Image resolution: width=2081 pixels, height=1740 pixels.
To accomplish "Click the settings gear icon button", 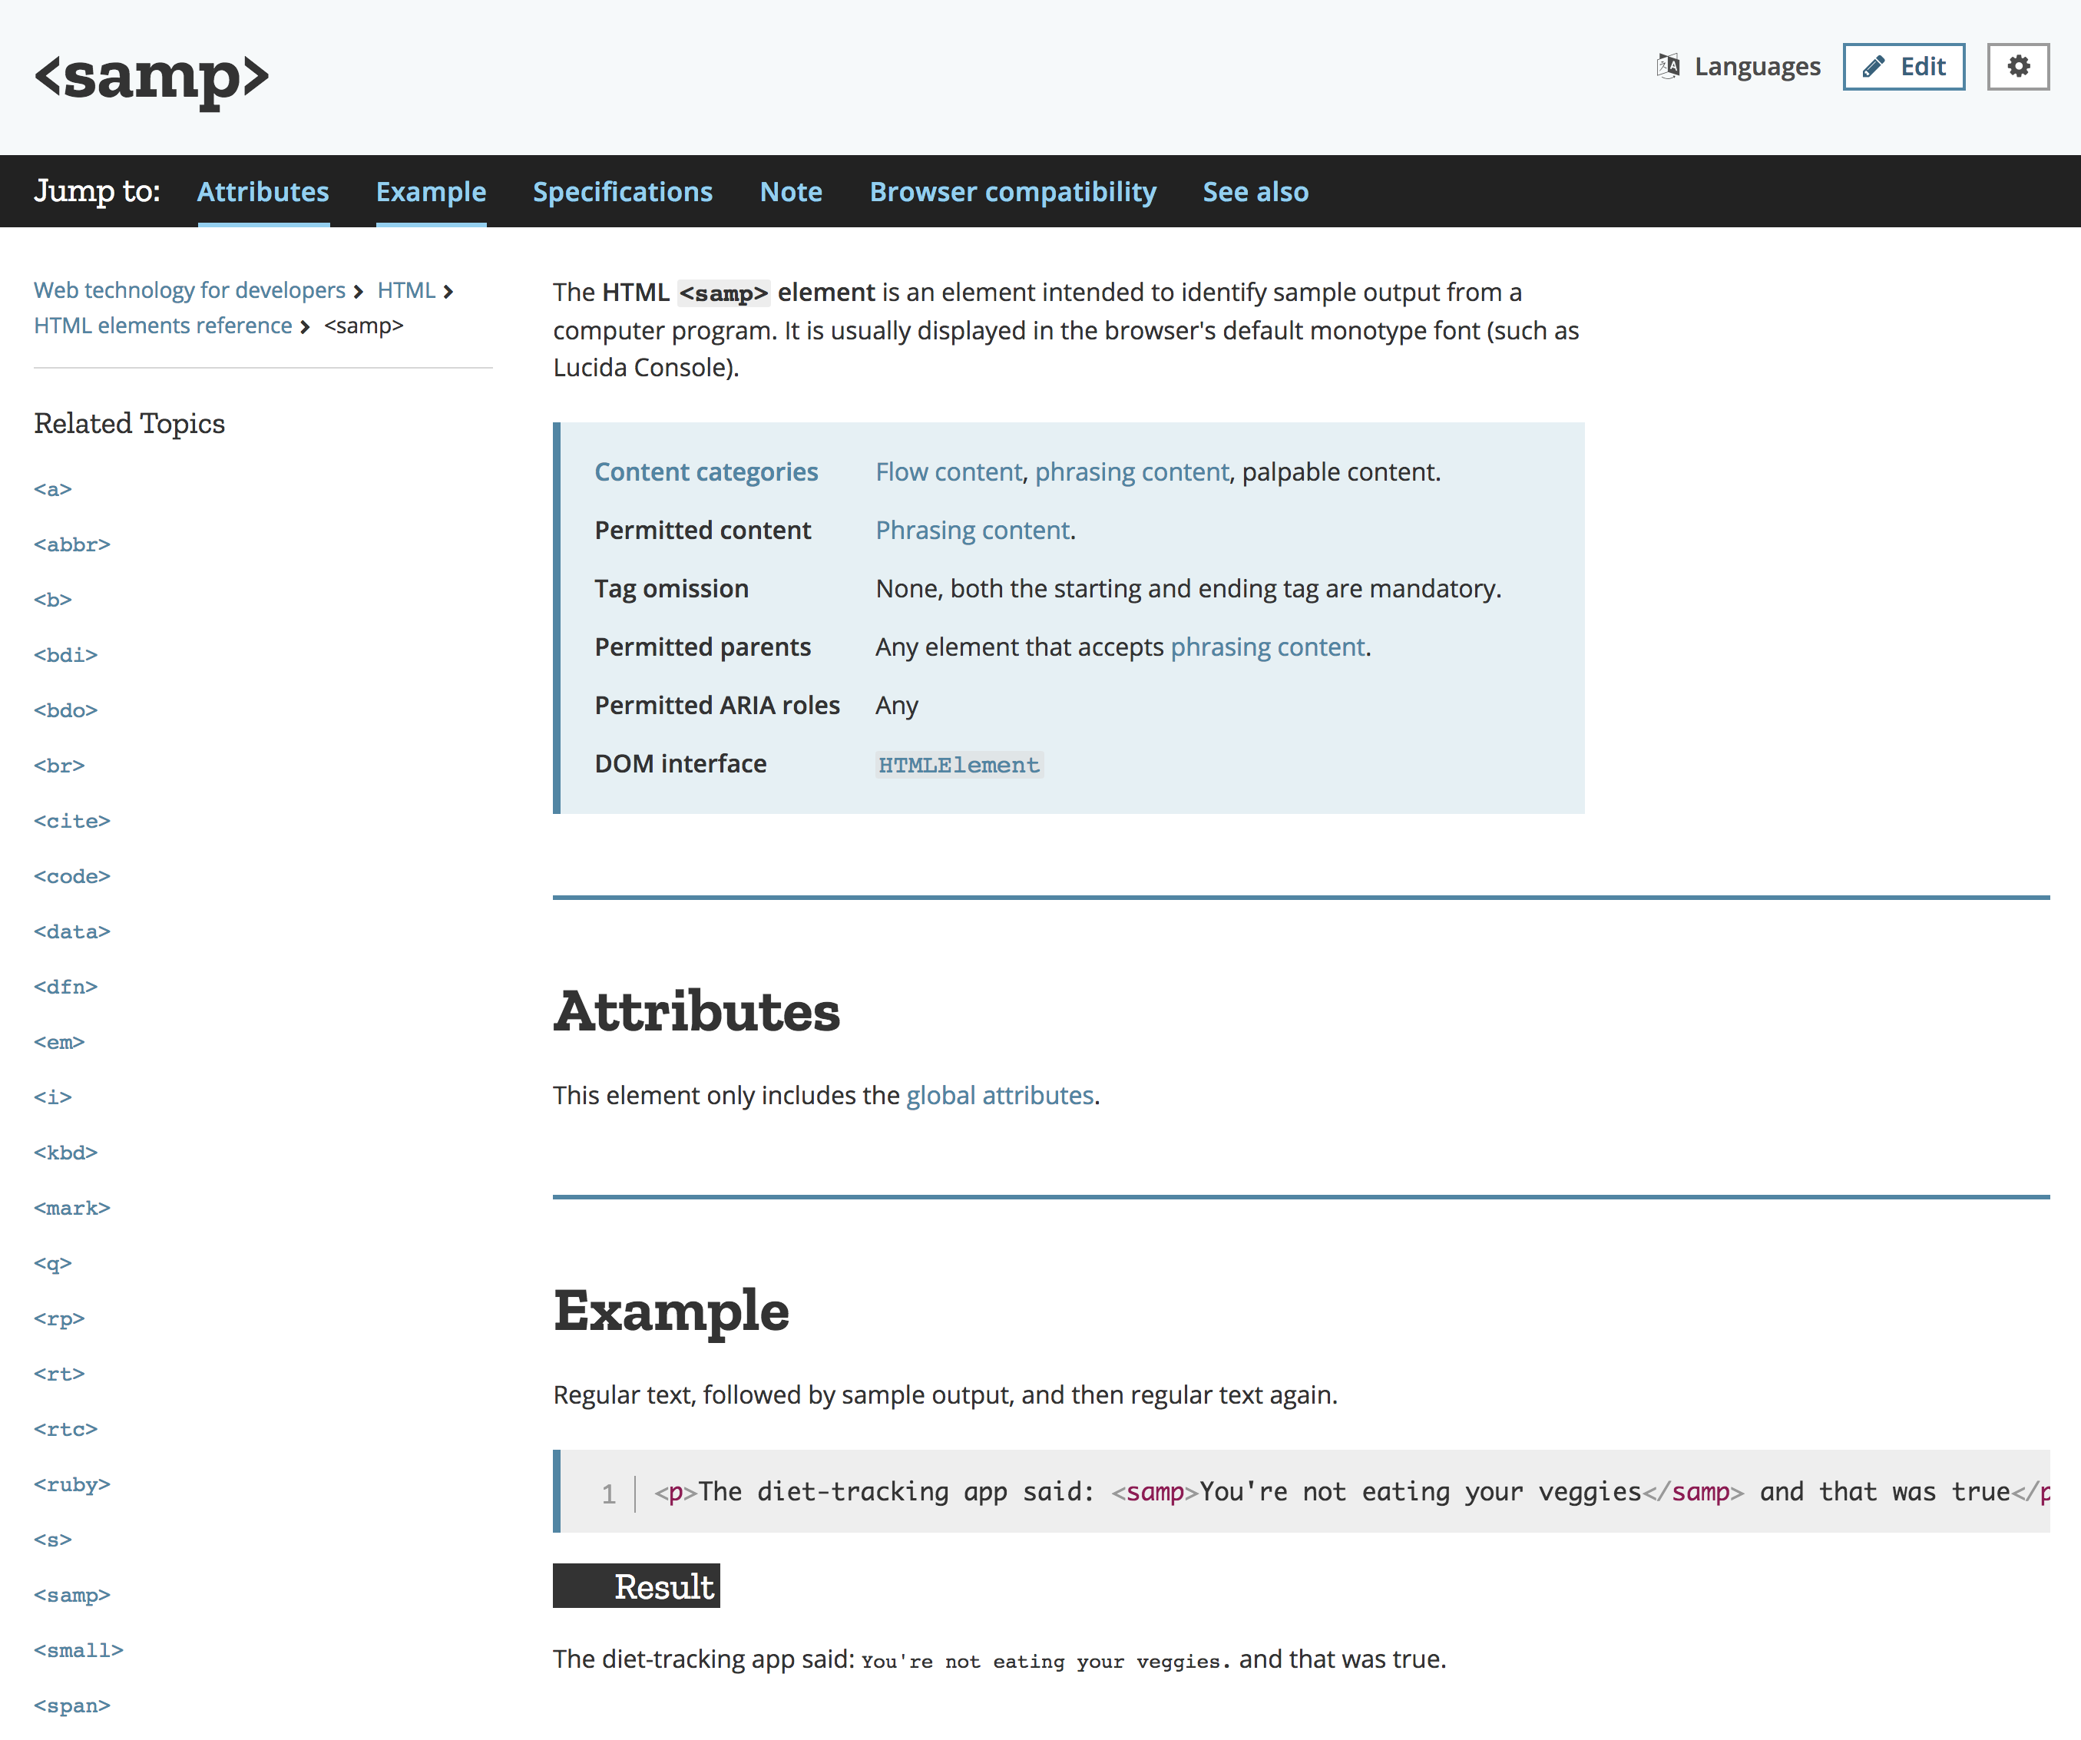I will coord(2017,66).
